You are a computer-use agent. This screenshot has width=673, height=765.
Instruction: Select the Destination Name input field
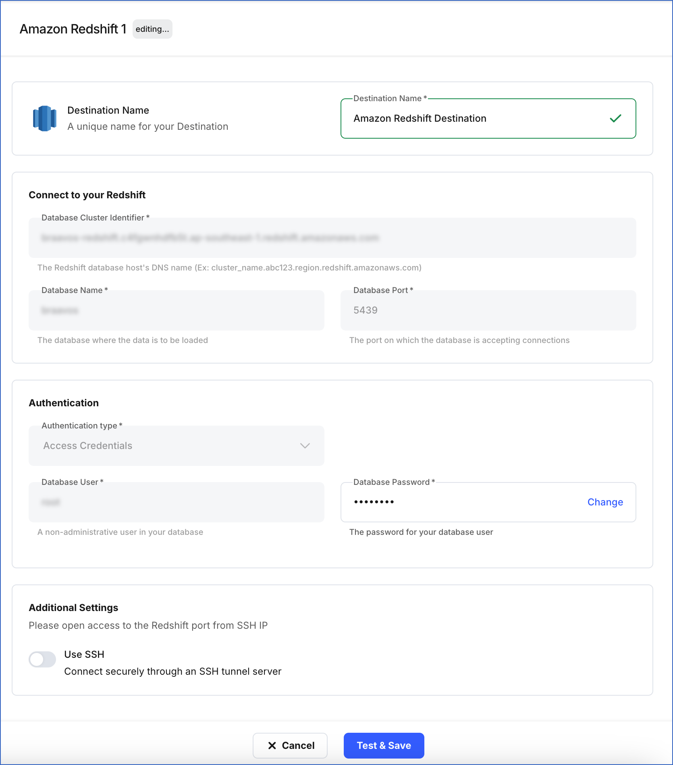463,118
